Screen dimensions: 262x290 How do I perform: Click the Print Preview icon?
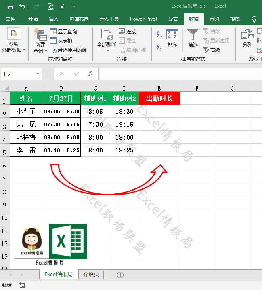(50, 6)
